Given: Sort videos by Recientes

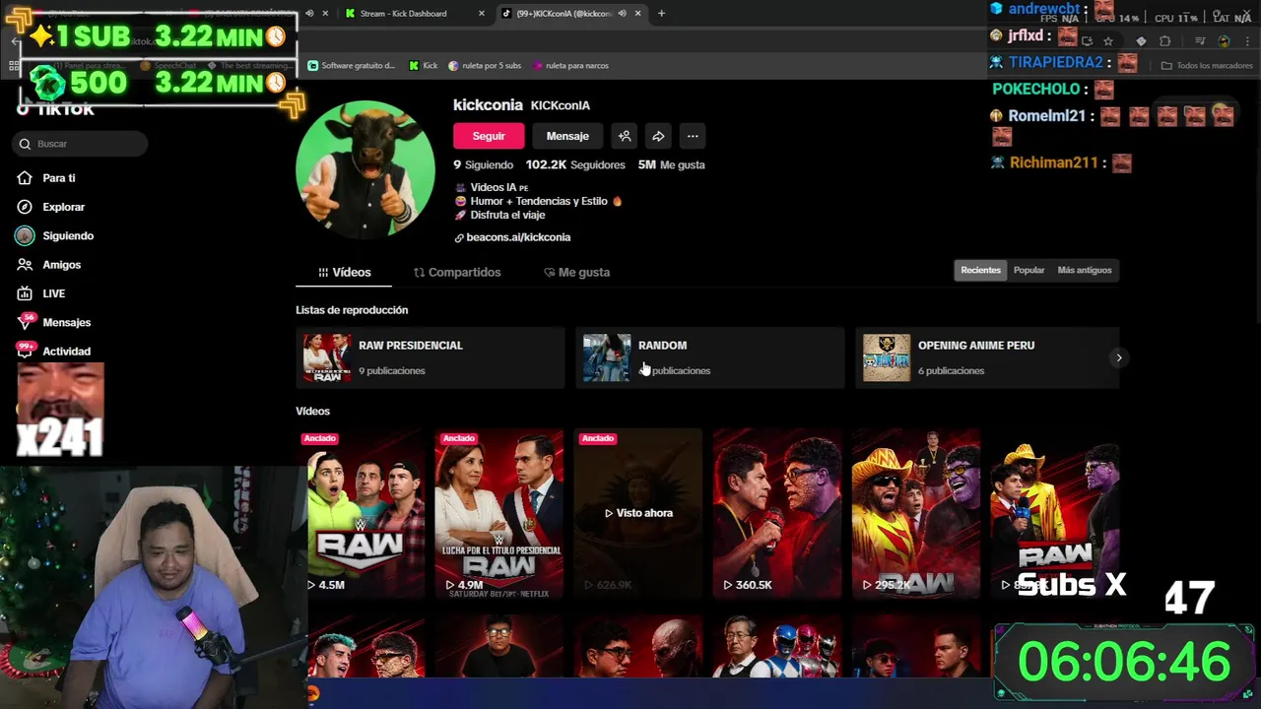Looking at the screenshot, I should [x=981, y=270].
